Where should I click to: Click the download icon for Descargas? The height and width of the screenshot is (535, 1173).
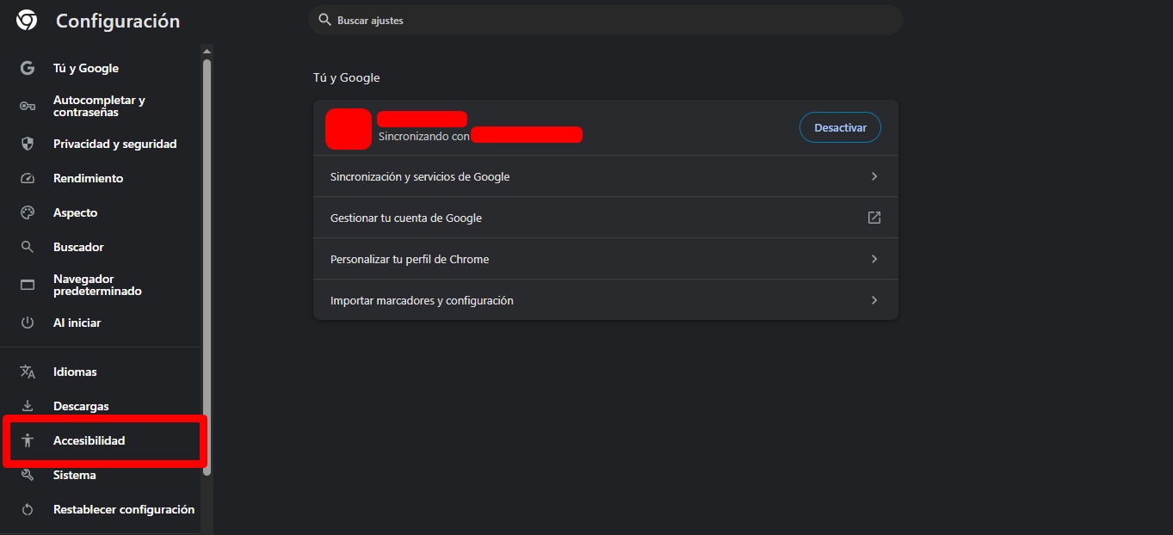(28, 406)
